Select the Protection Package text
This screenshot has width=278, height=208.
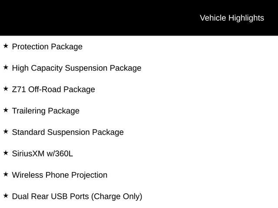coord(47,46)
